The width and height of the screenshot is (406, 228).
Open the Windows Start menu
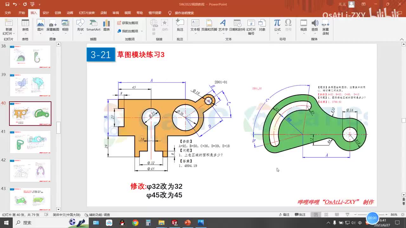(x=6, y=223)
